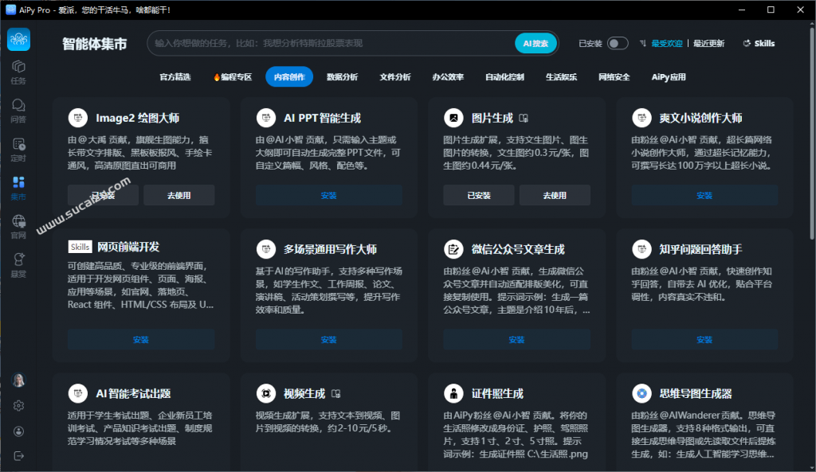Open the 任务 sidebar section

[x=19, y=72]
